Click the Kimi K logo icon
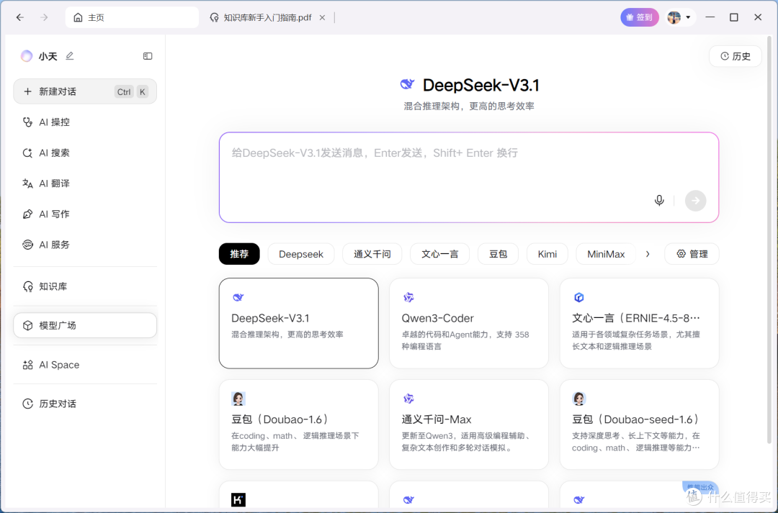This screenshot has width=778, height=513. pos(238,499)
